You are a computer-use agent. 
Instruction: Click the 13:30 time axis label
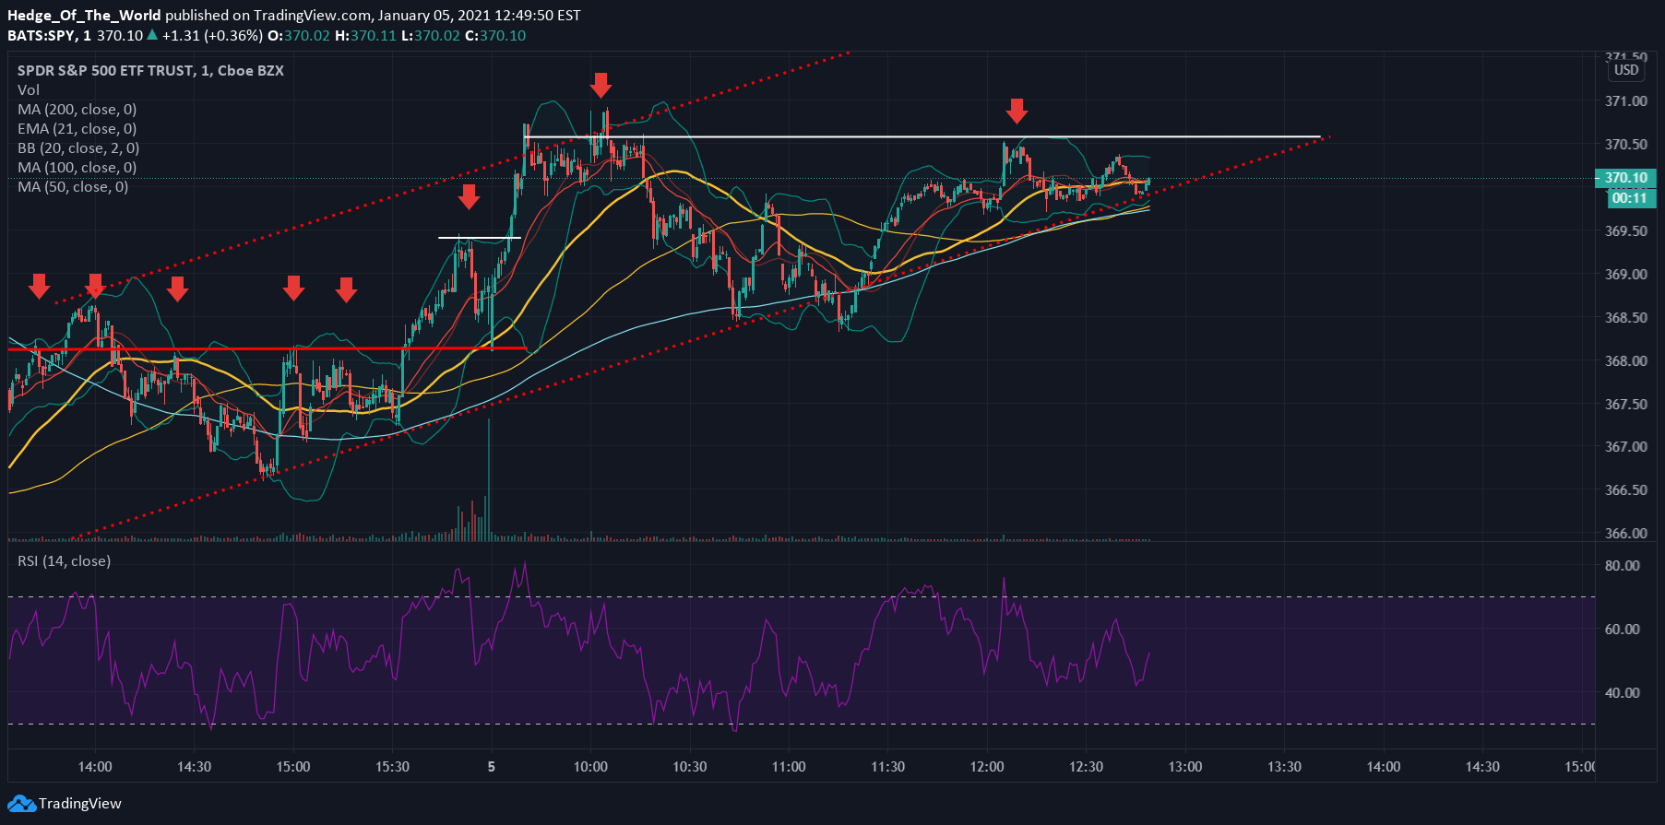click(x=1284, y=766)
